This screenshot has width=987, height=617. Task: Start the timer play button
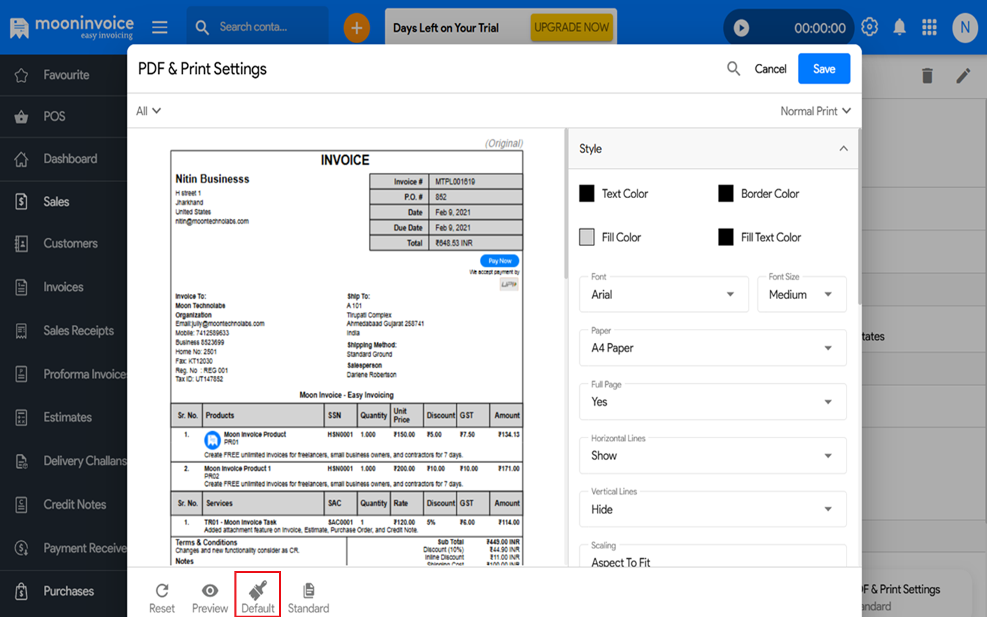741,28
